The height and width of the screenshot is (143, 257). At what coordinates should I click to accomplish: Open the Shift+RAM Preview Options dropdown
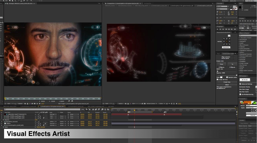[x=248, y=24]
